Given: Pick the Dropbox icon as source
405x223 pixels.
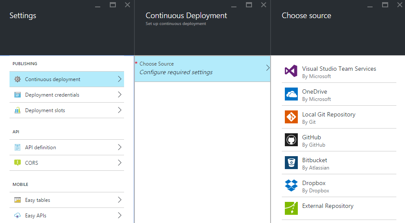Looking at the screenshot, I should point(291,185).
